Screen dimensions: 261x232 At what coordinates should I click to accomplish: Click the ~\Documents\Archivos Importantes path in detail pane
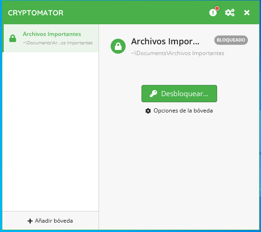click(177, 53)
